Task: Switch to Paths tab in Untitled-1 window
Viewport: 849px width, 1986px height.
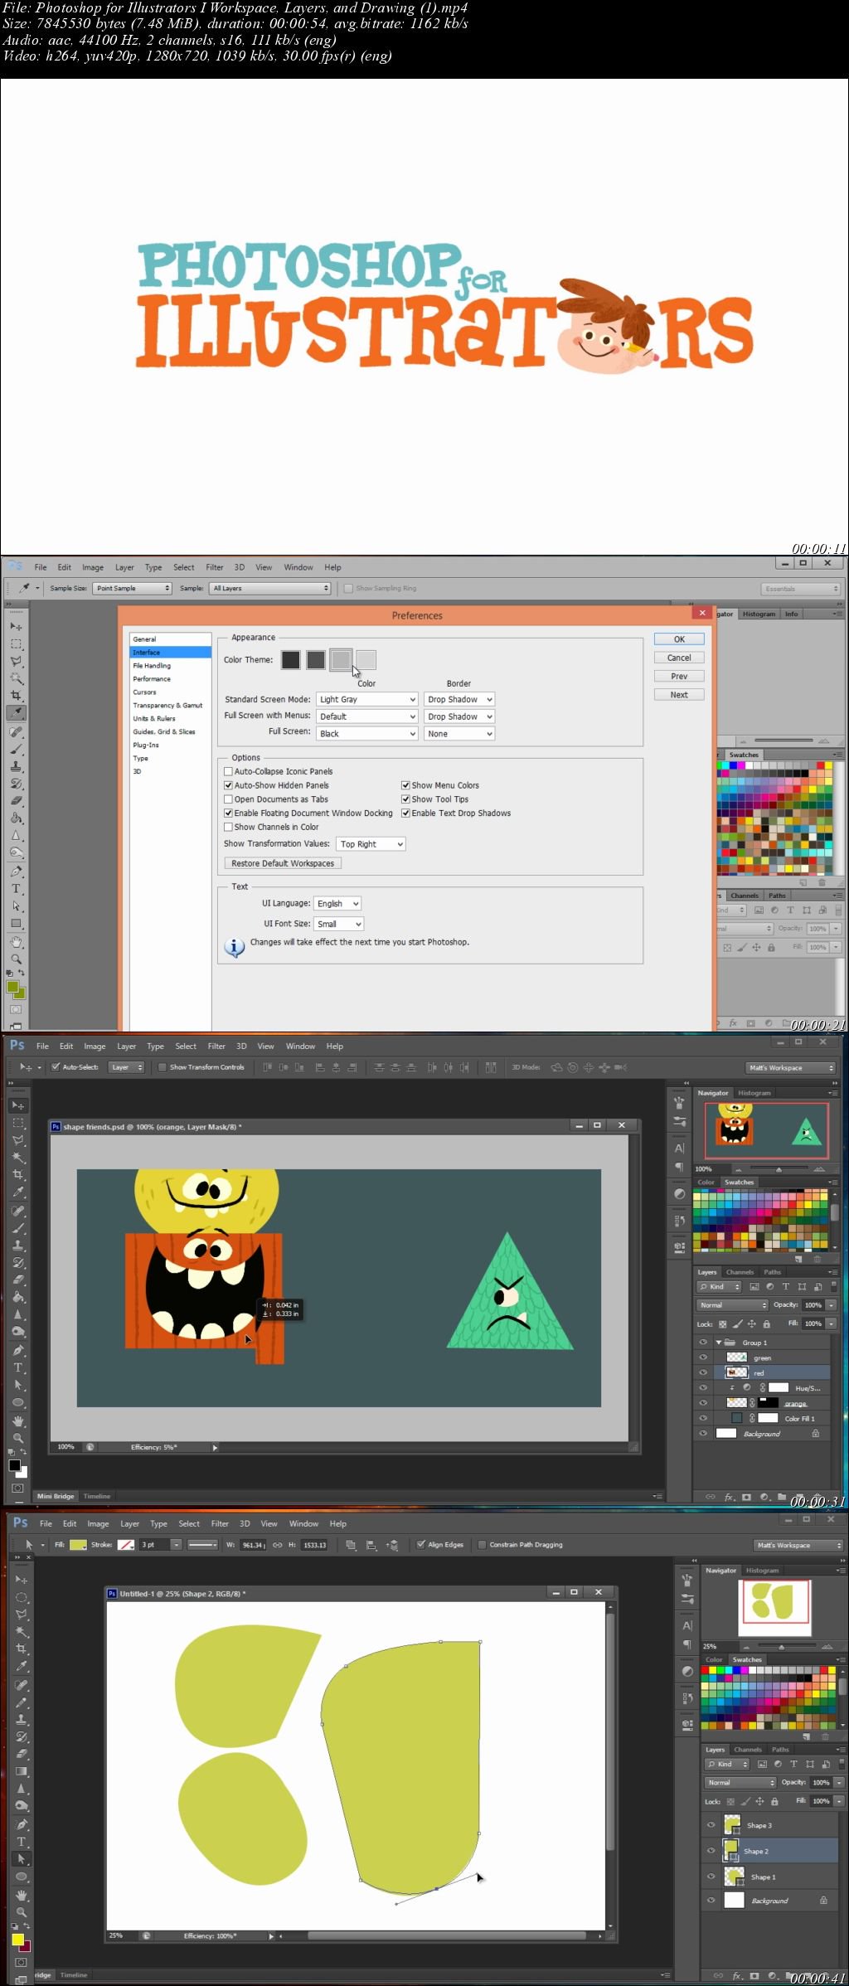Action: (x=780, y=1750)
